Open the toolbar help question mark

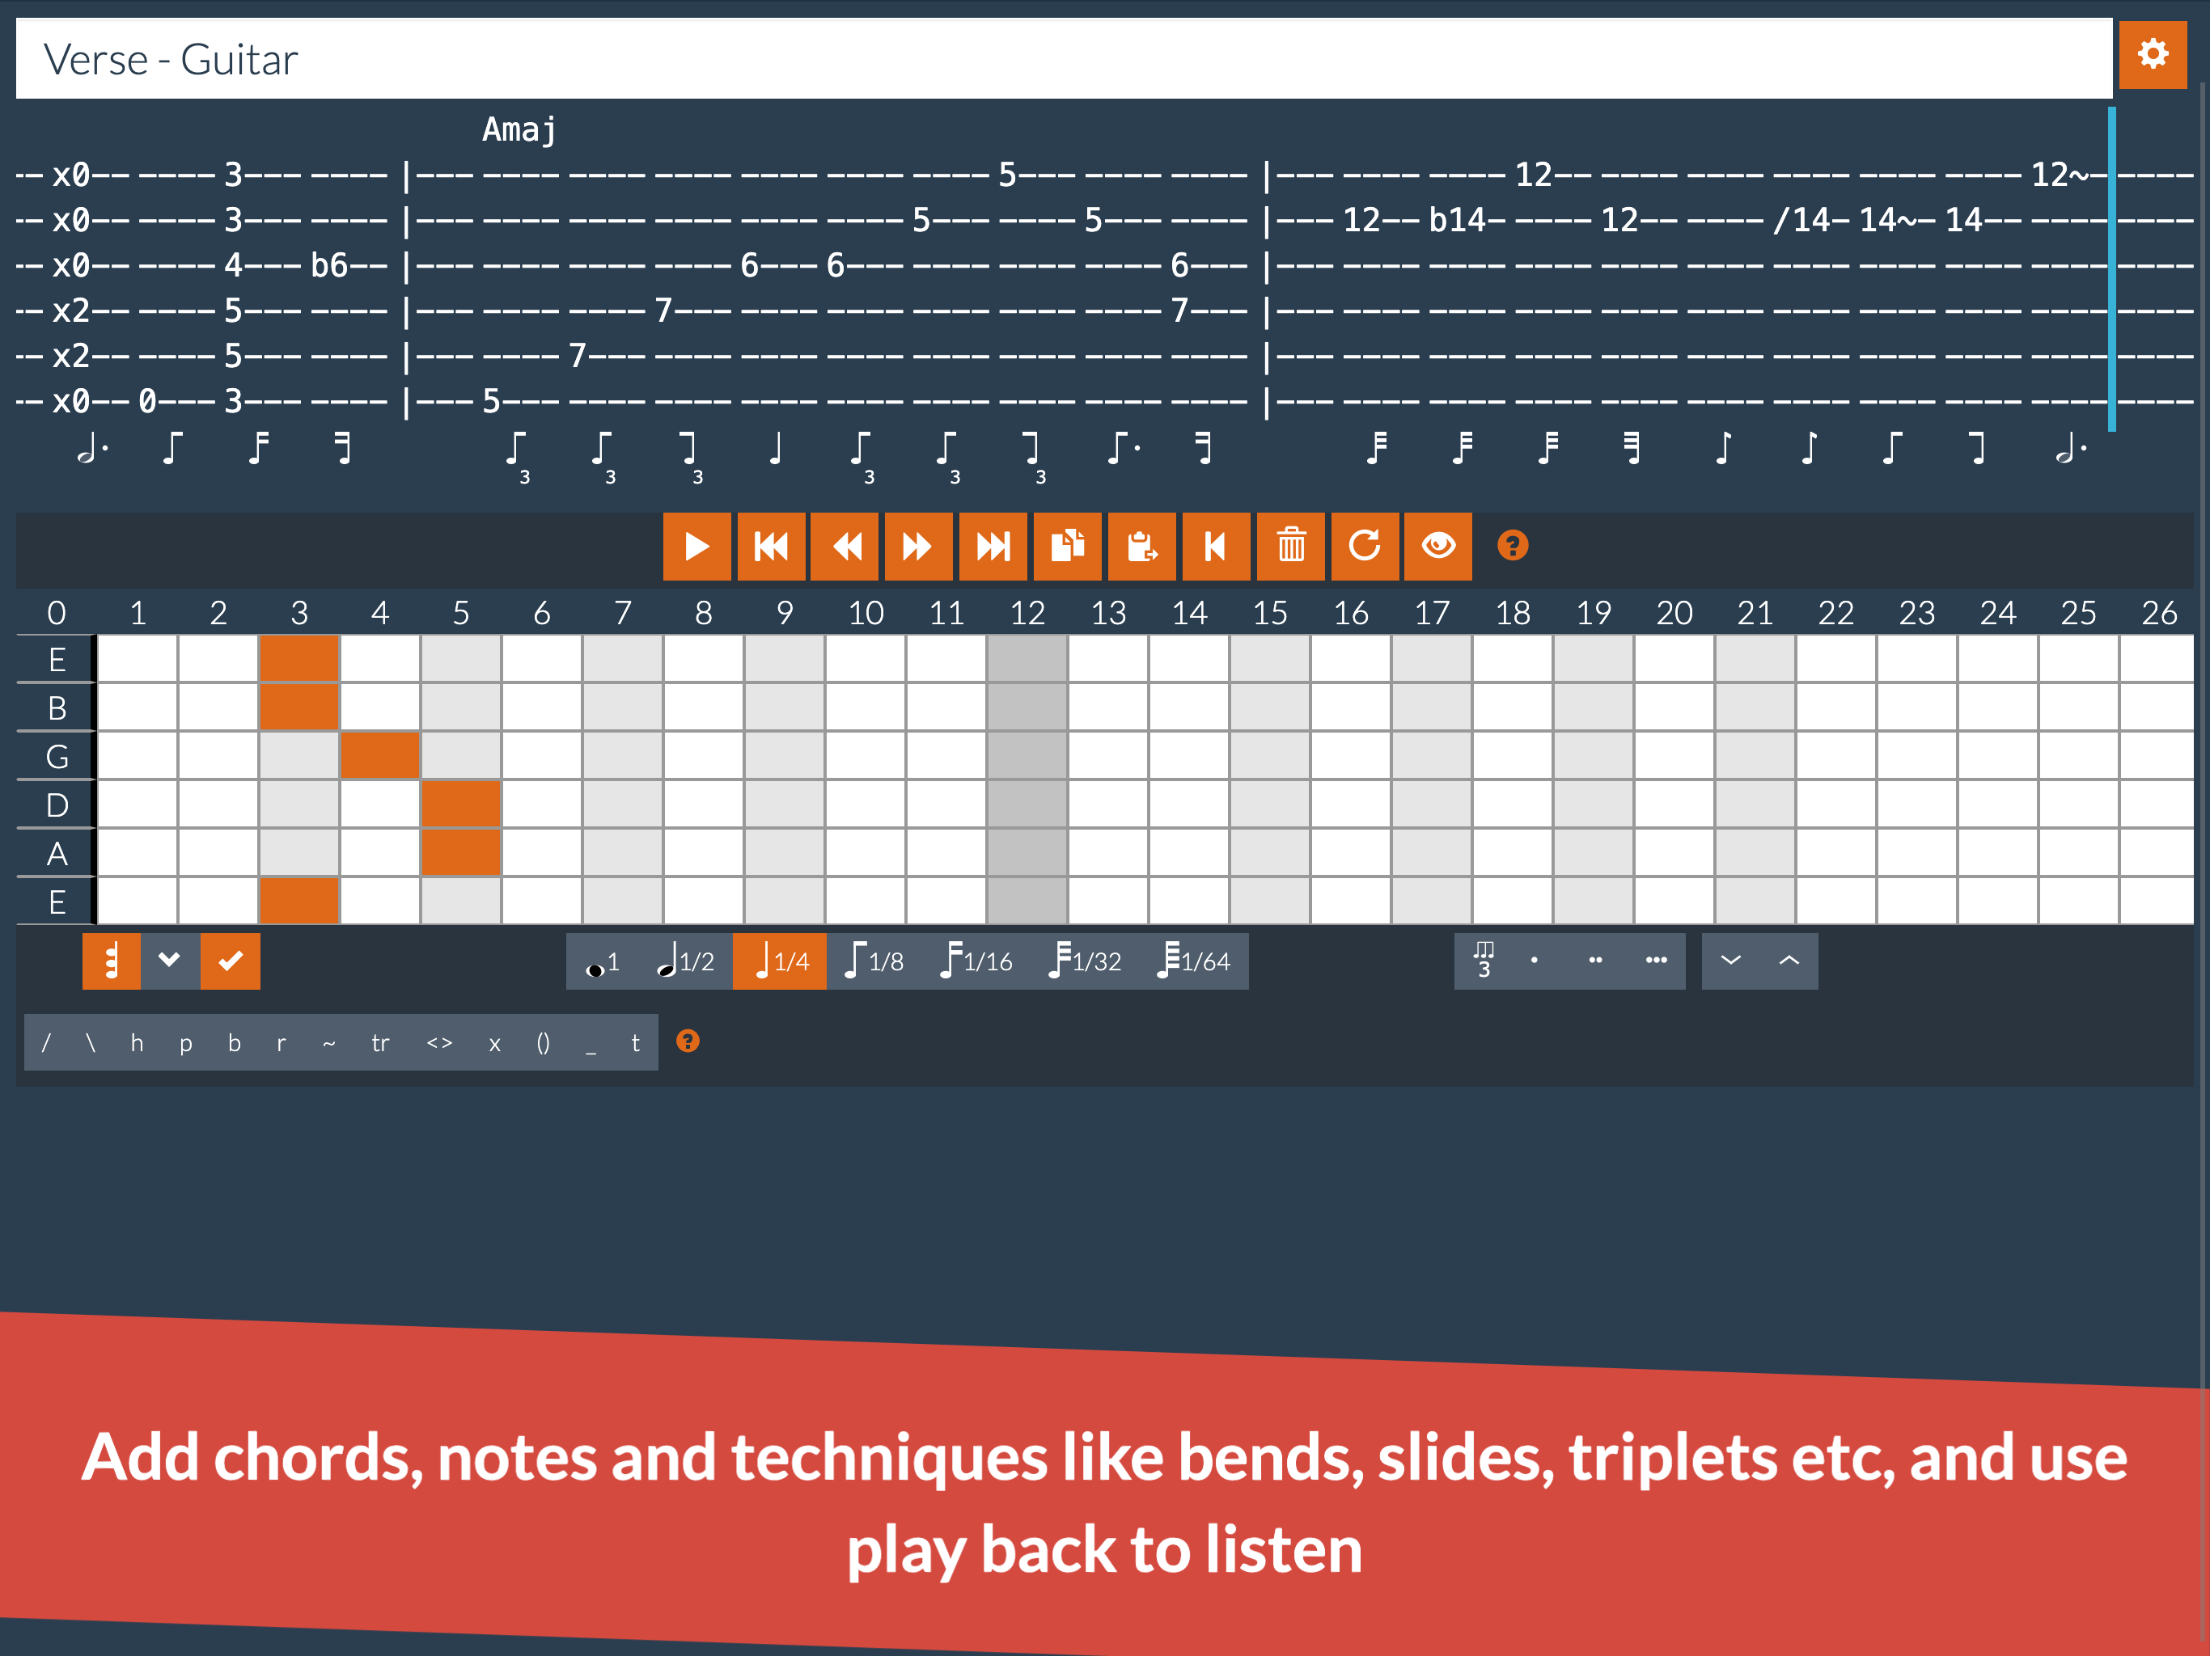coord(1513,545)
